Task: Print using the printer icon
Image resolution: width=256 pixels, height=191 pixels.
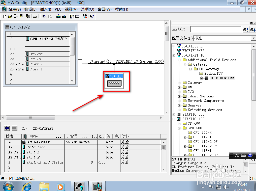Action: [35, 16]
